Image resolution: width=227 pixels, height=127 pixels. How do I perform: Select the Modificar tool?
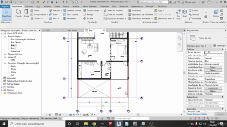tap(6, 14)
